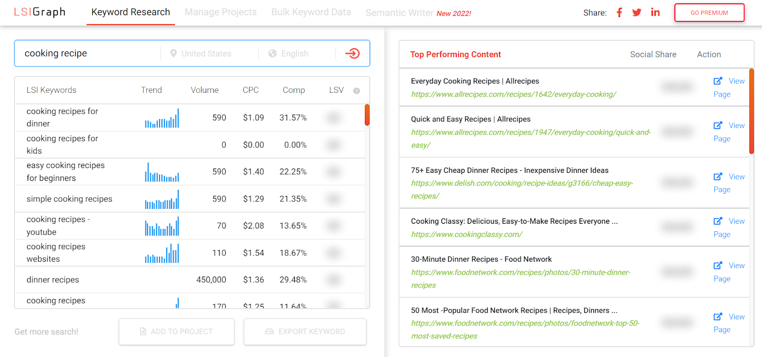The width and height of the screenshot is (762, 357).
Task: Click the Get more search link
Action: pos(46,332)
